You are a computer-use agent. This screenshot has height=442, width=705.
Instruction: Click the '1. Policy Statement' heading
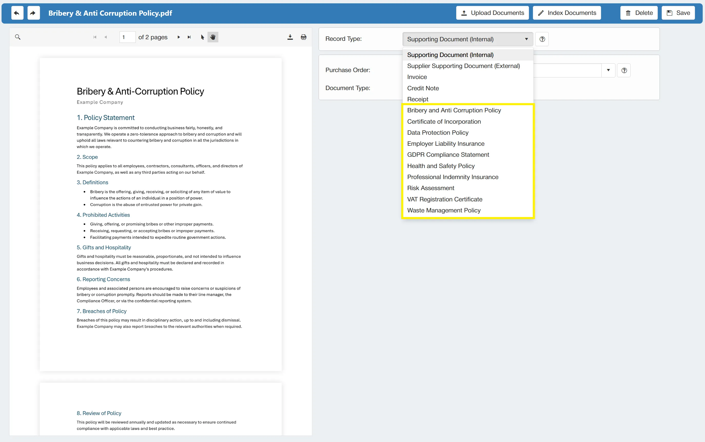(105, 117)
